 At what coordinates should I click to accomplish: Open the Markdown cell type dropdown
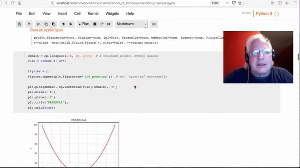[131, 24]
